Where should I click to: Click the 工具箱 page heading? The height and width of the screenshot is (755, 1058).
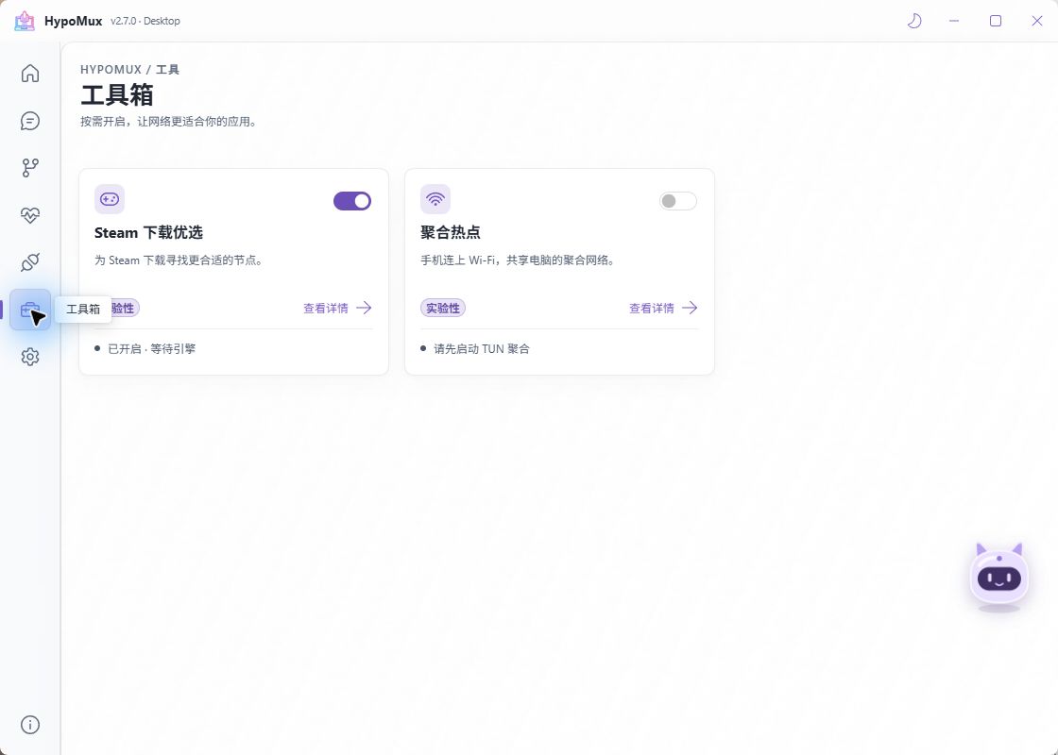[117, 95]
